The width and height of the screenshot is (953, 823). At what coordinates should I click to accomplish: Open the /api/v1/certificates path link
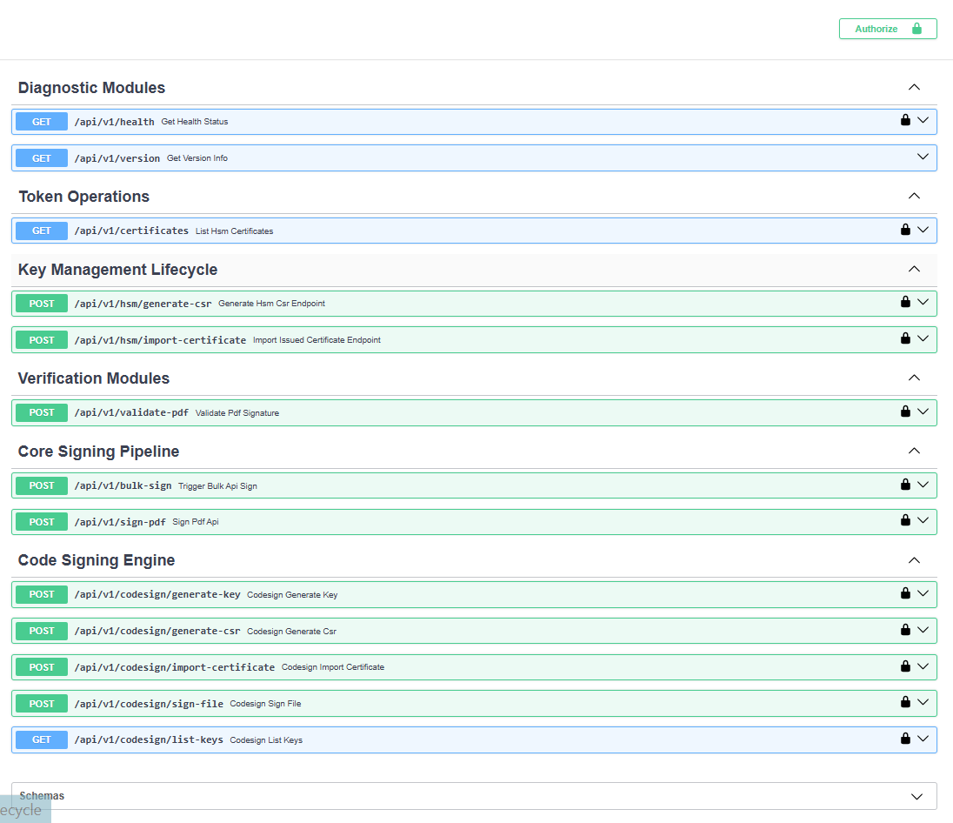(x=131, y=231)
